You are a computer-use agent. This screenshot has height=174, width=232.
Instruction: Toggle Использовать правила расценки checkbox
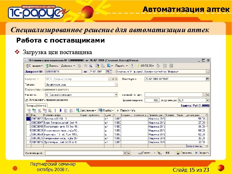pos(26,100)
